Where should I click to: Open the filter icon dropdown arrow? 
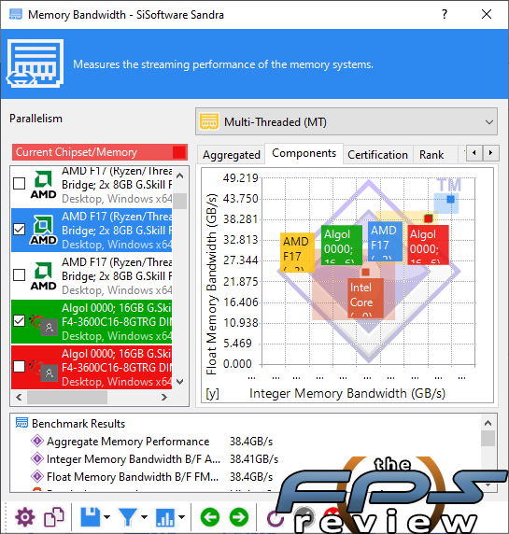(144, 517)
